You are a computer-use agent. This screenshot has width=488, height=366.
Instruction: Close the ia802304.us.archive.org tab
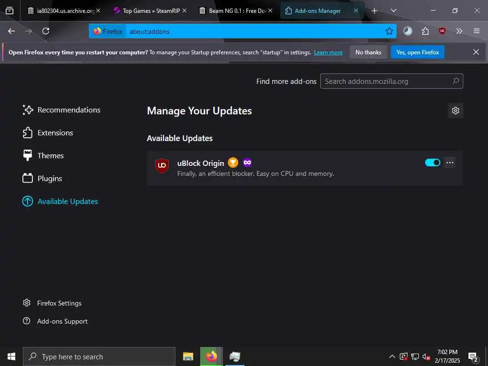[98, 10]
